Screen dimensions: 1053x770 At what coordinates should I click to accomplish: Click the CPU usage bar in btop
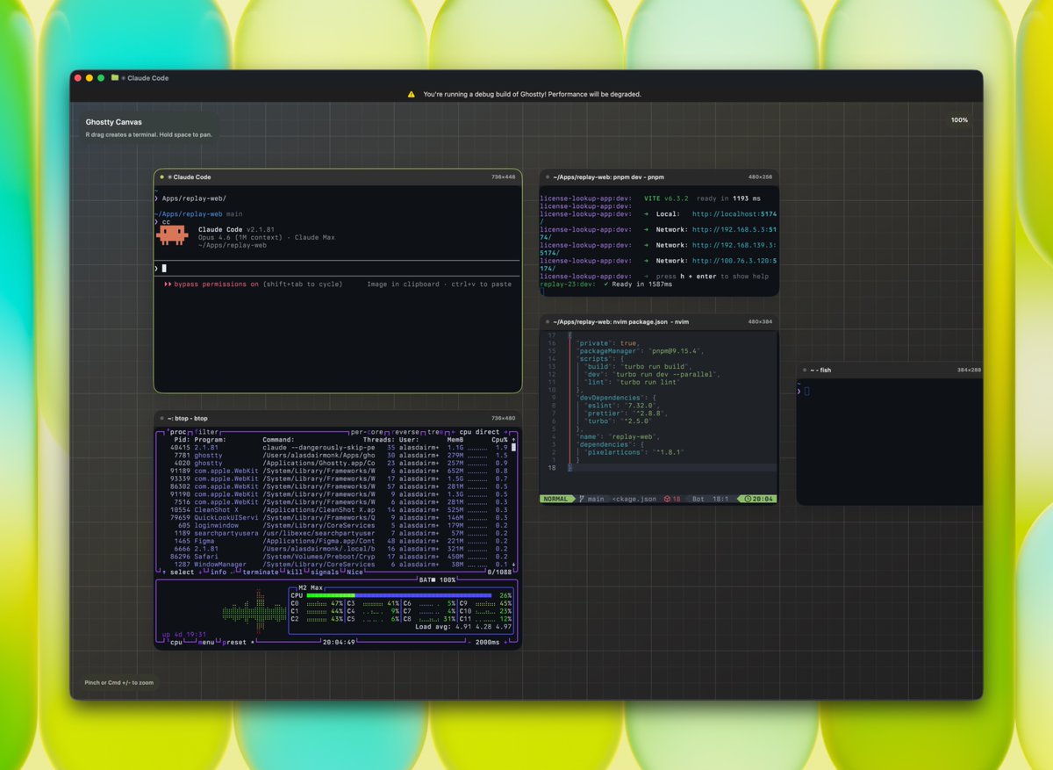click(398, 595)
